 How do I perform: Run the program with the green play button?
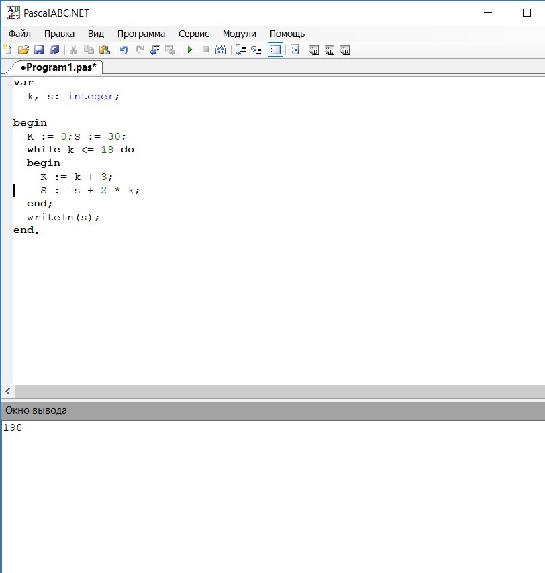[x=190, y=50]
